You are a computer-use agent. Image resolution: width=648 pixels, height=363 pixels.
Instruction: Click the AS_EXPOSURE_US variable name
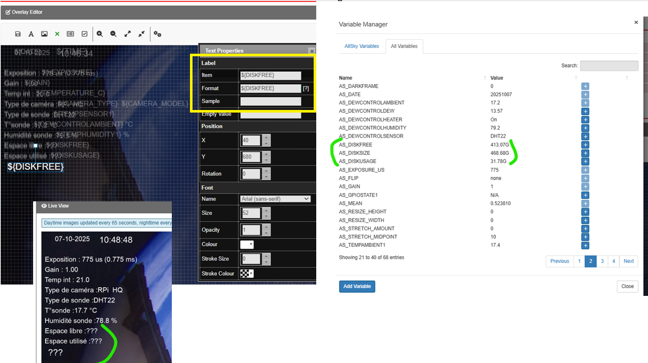pyautogui.click(x=361, y=170)
